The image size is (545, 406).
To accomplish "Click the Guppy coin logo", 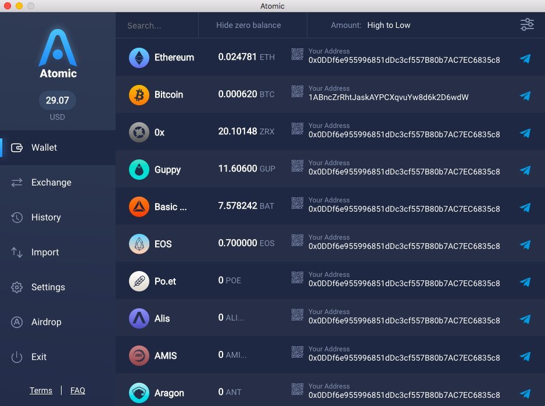I will point(138,169).
